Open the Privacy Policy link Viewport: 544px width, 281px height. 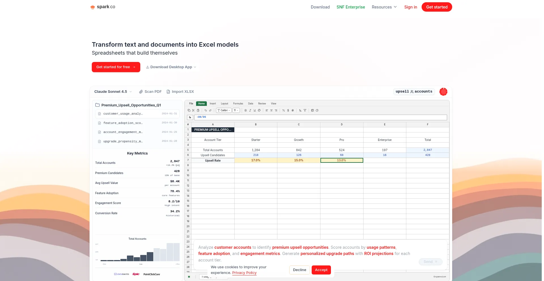coord(244,273)
